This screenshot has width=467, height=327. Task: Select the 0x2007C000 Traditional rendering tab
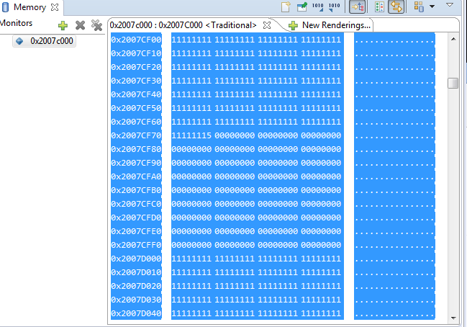pos(183,25)
